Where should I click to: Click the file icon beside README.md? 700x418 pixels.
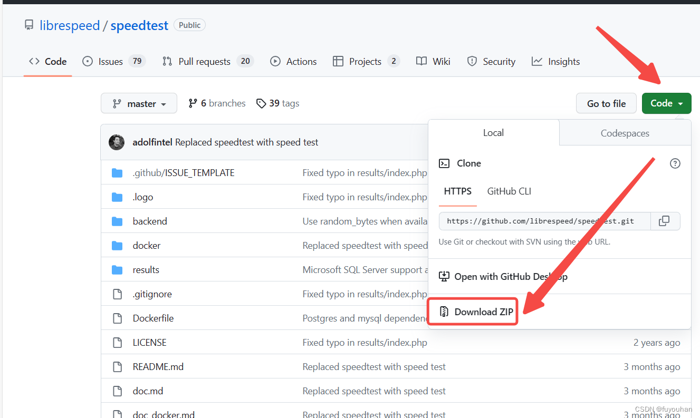(x=118, y=367)
